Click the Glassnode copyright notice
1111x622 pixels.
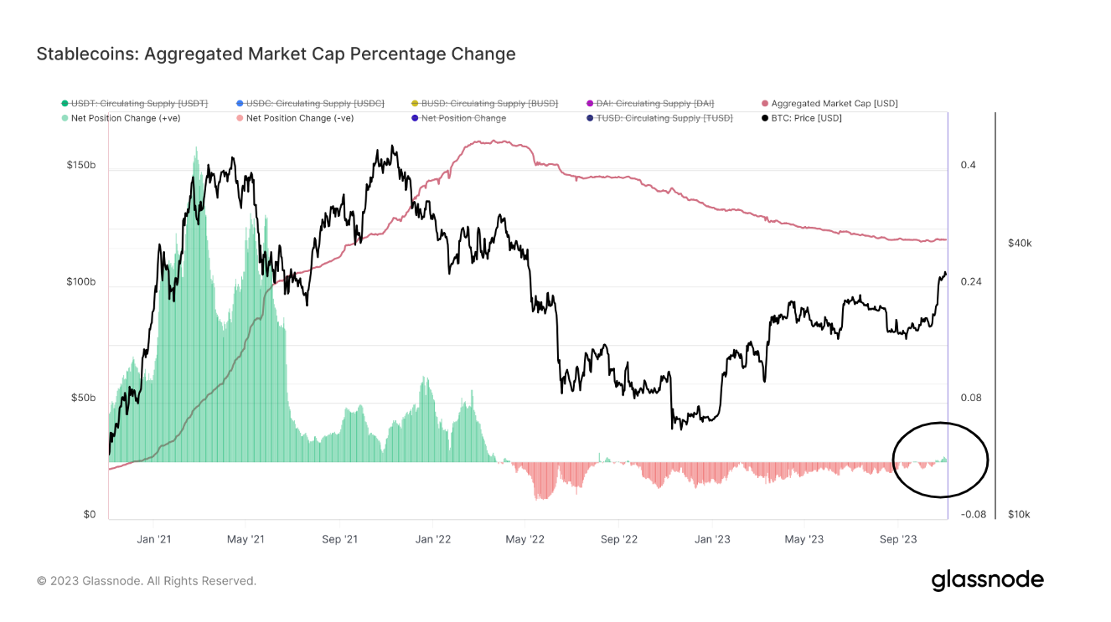pyautogui.click(x=147, y=581)
